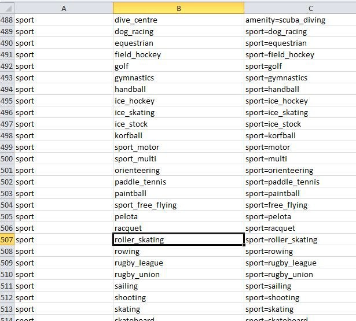Click the shooting cell in column B

[179, 297]
